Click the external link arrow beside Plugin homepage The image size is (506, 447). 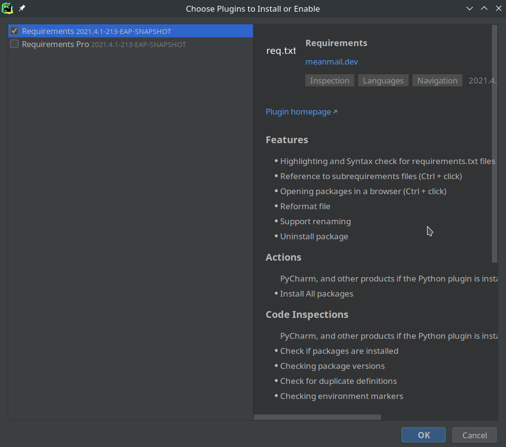335,112
